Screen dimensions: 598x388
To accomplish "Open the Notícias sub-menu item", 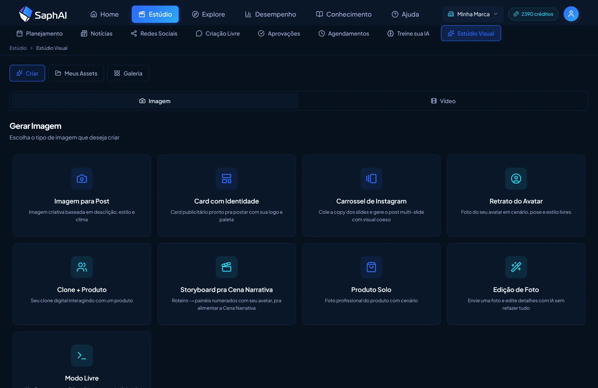I will (97, 34).
